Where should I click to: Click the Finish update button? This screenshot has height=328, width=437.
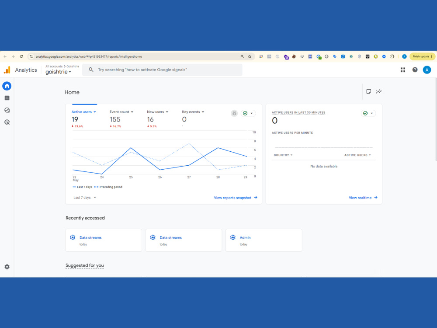pyautogui.click(x=422, y=56)
